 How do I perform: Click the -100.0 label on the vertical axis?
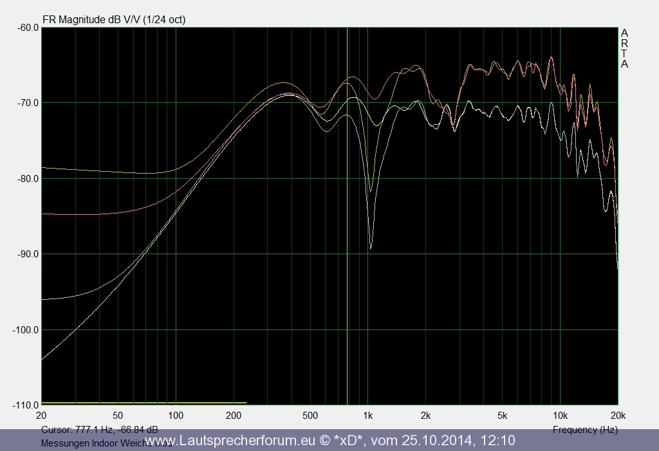(x=25, y=329)
